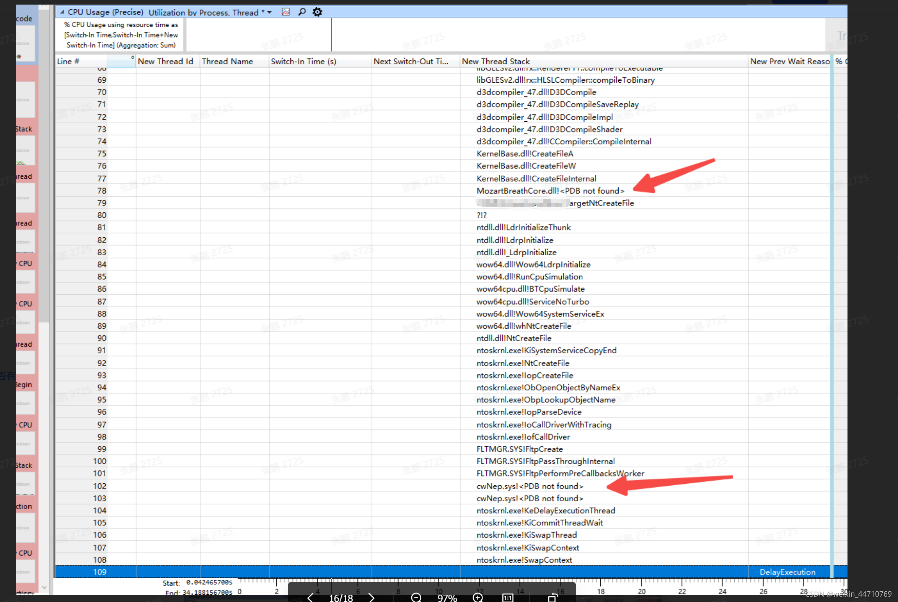Screen dimensions: 898x602
Task: Zoom out with minus magnifier icon
Action: [416, 597]
